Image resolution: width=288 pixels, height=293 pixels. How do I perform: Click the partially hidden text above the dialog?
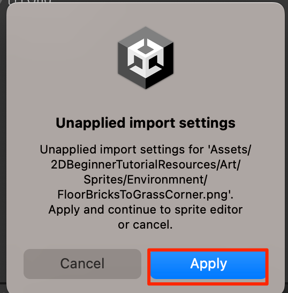30,2
